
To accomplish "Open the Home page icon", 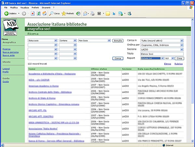I will [45, 13].
